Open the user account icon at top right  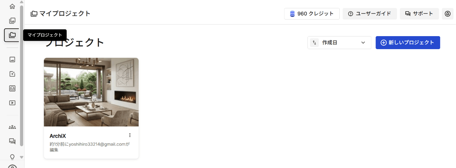click(448, 14)
